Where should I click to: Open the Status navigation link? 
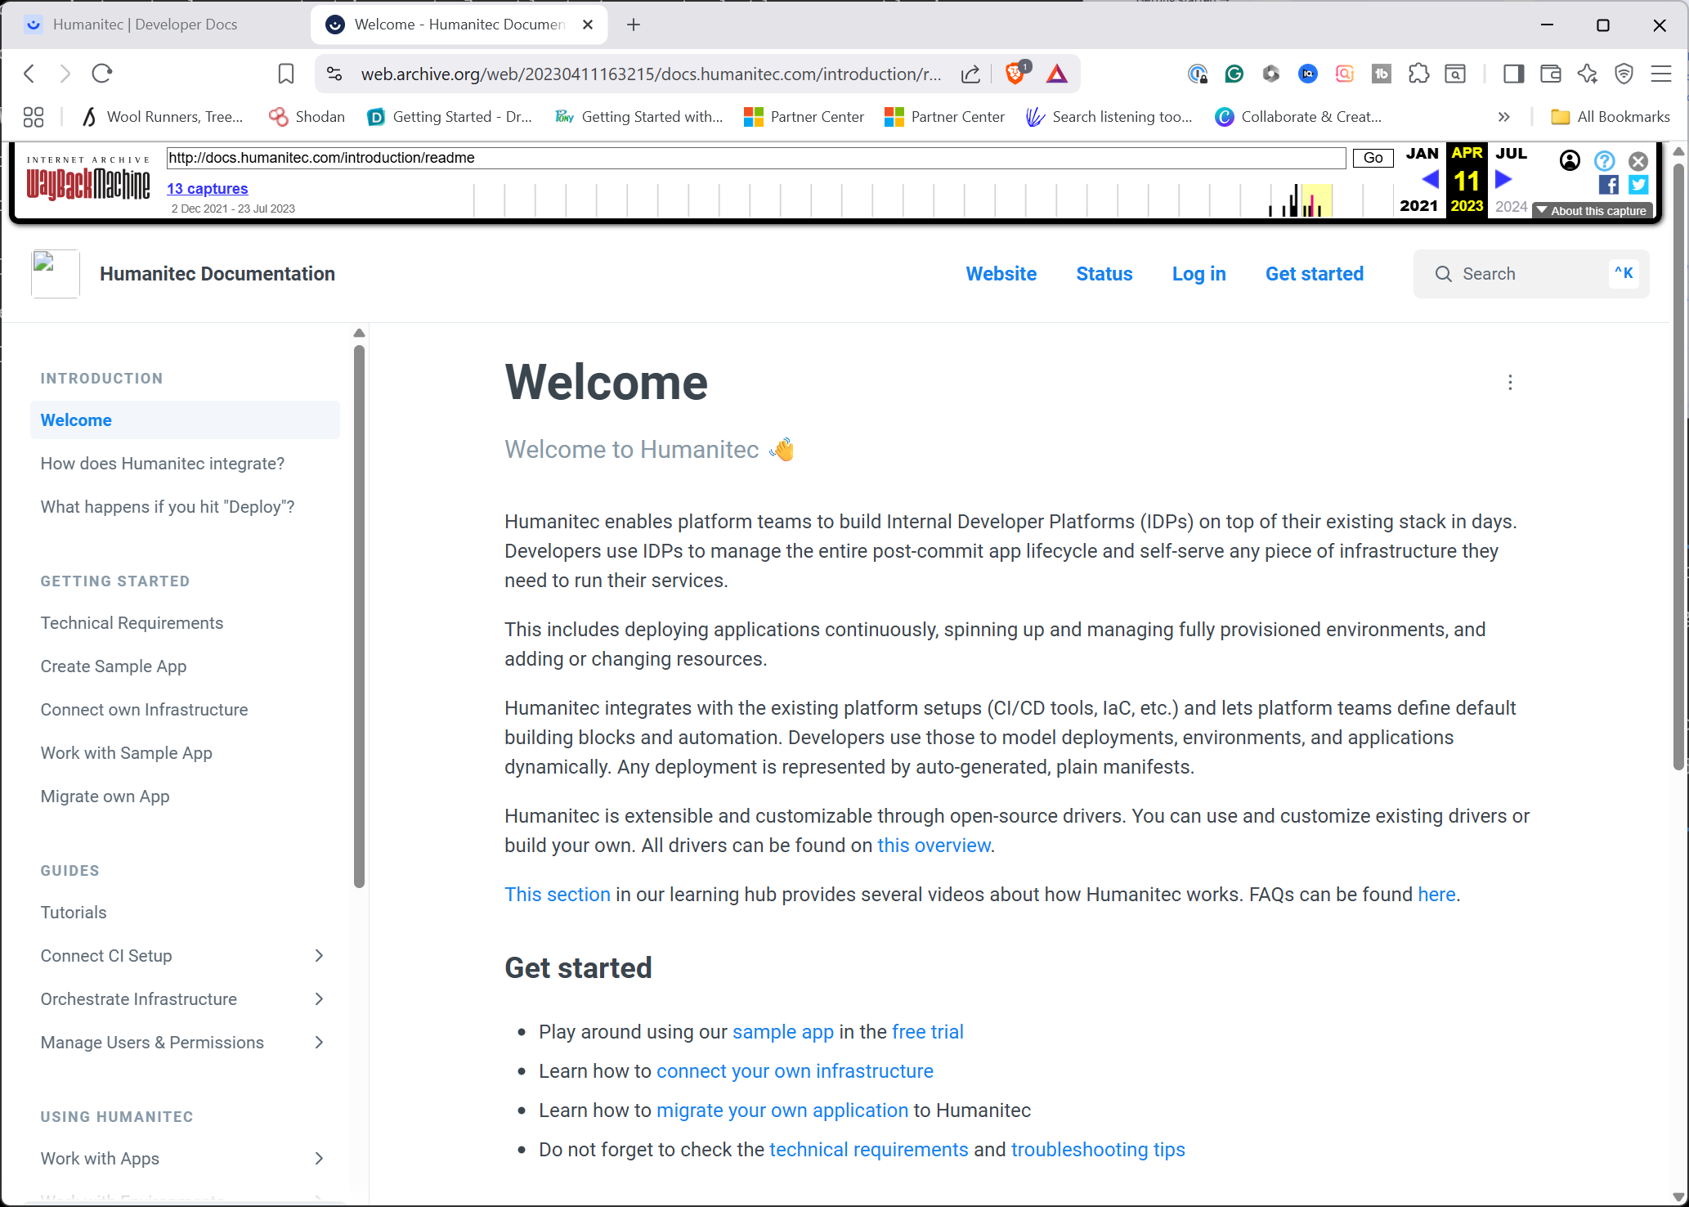1104,274
